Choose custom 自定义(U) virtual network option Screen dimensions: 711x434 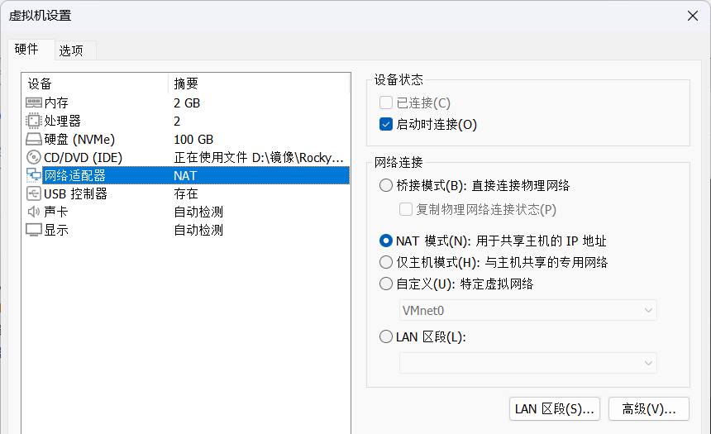pos(386,284)
